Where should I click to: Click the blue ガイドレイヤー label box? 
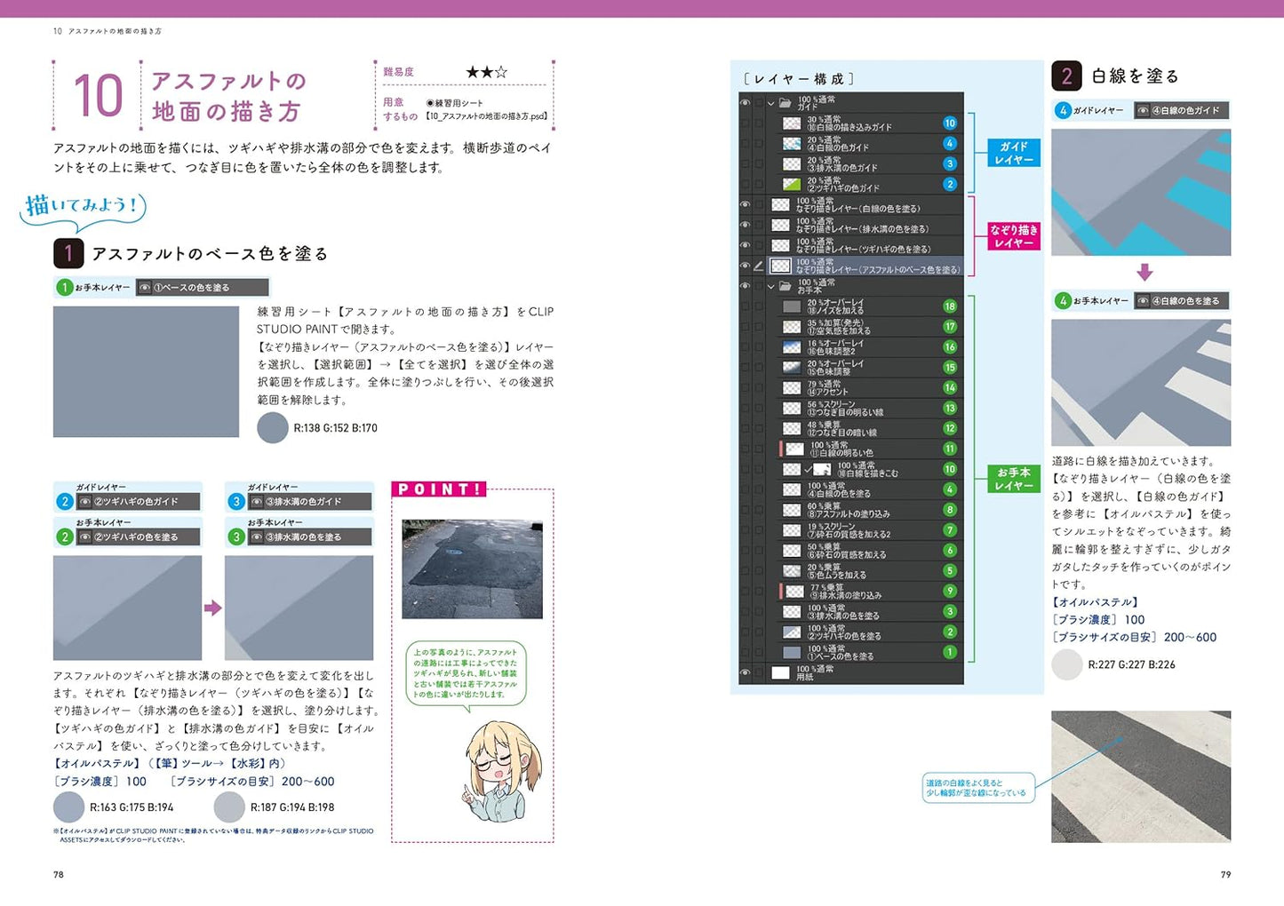(1014, 153)
